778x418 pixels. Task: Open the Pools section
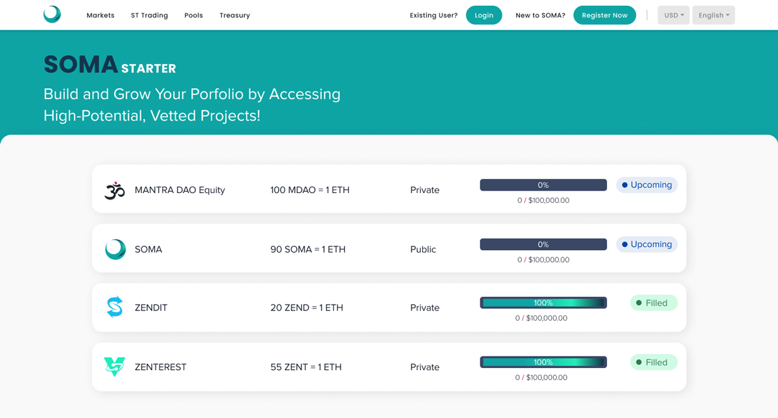coord(193,15)
